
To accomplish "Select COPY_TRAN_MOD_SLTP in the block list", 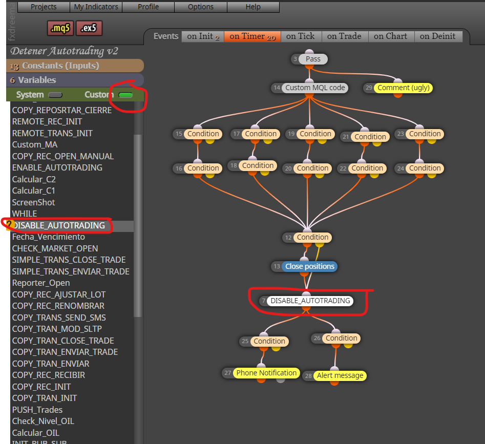I will click(x=57, y=329).
